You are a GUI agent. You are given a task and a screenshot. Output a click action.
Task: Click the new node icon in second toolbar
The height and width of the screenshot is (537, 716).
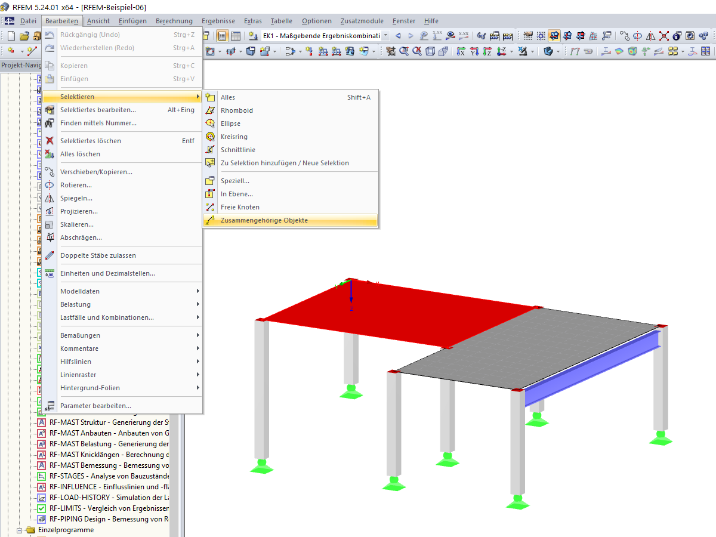point(11,52)
